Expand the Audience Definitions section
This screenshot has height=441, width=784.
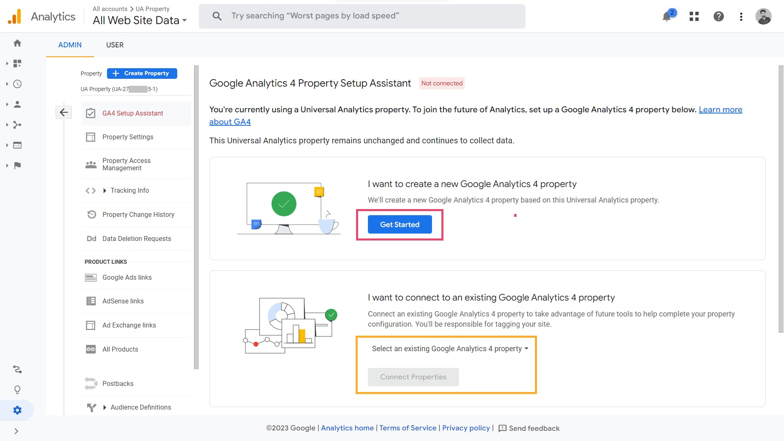coord(105,408)
